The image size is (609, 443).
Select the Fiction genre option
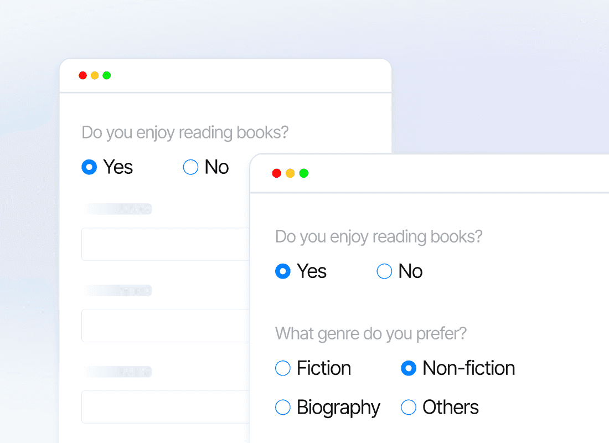coord(283,368)
